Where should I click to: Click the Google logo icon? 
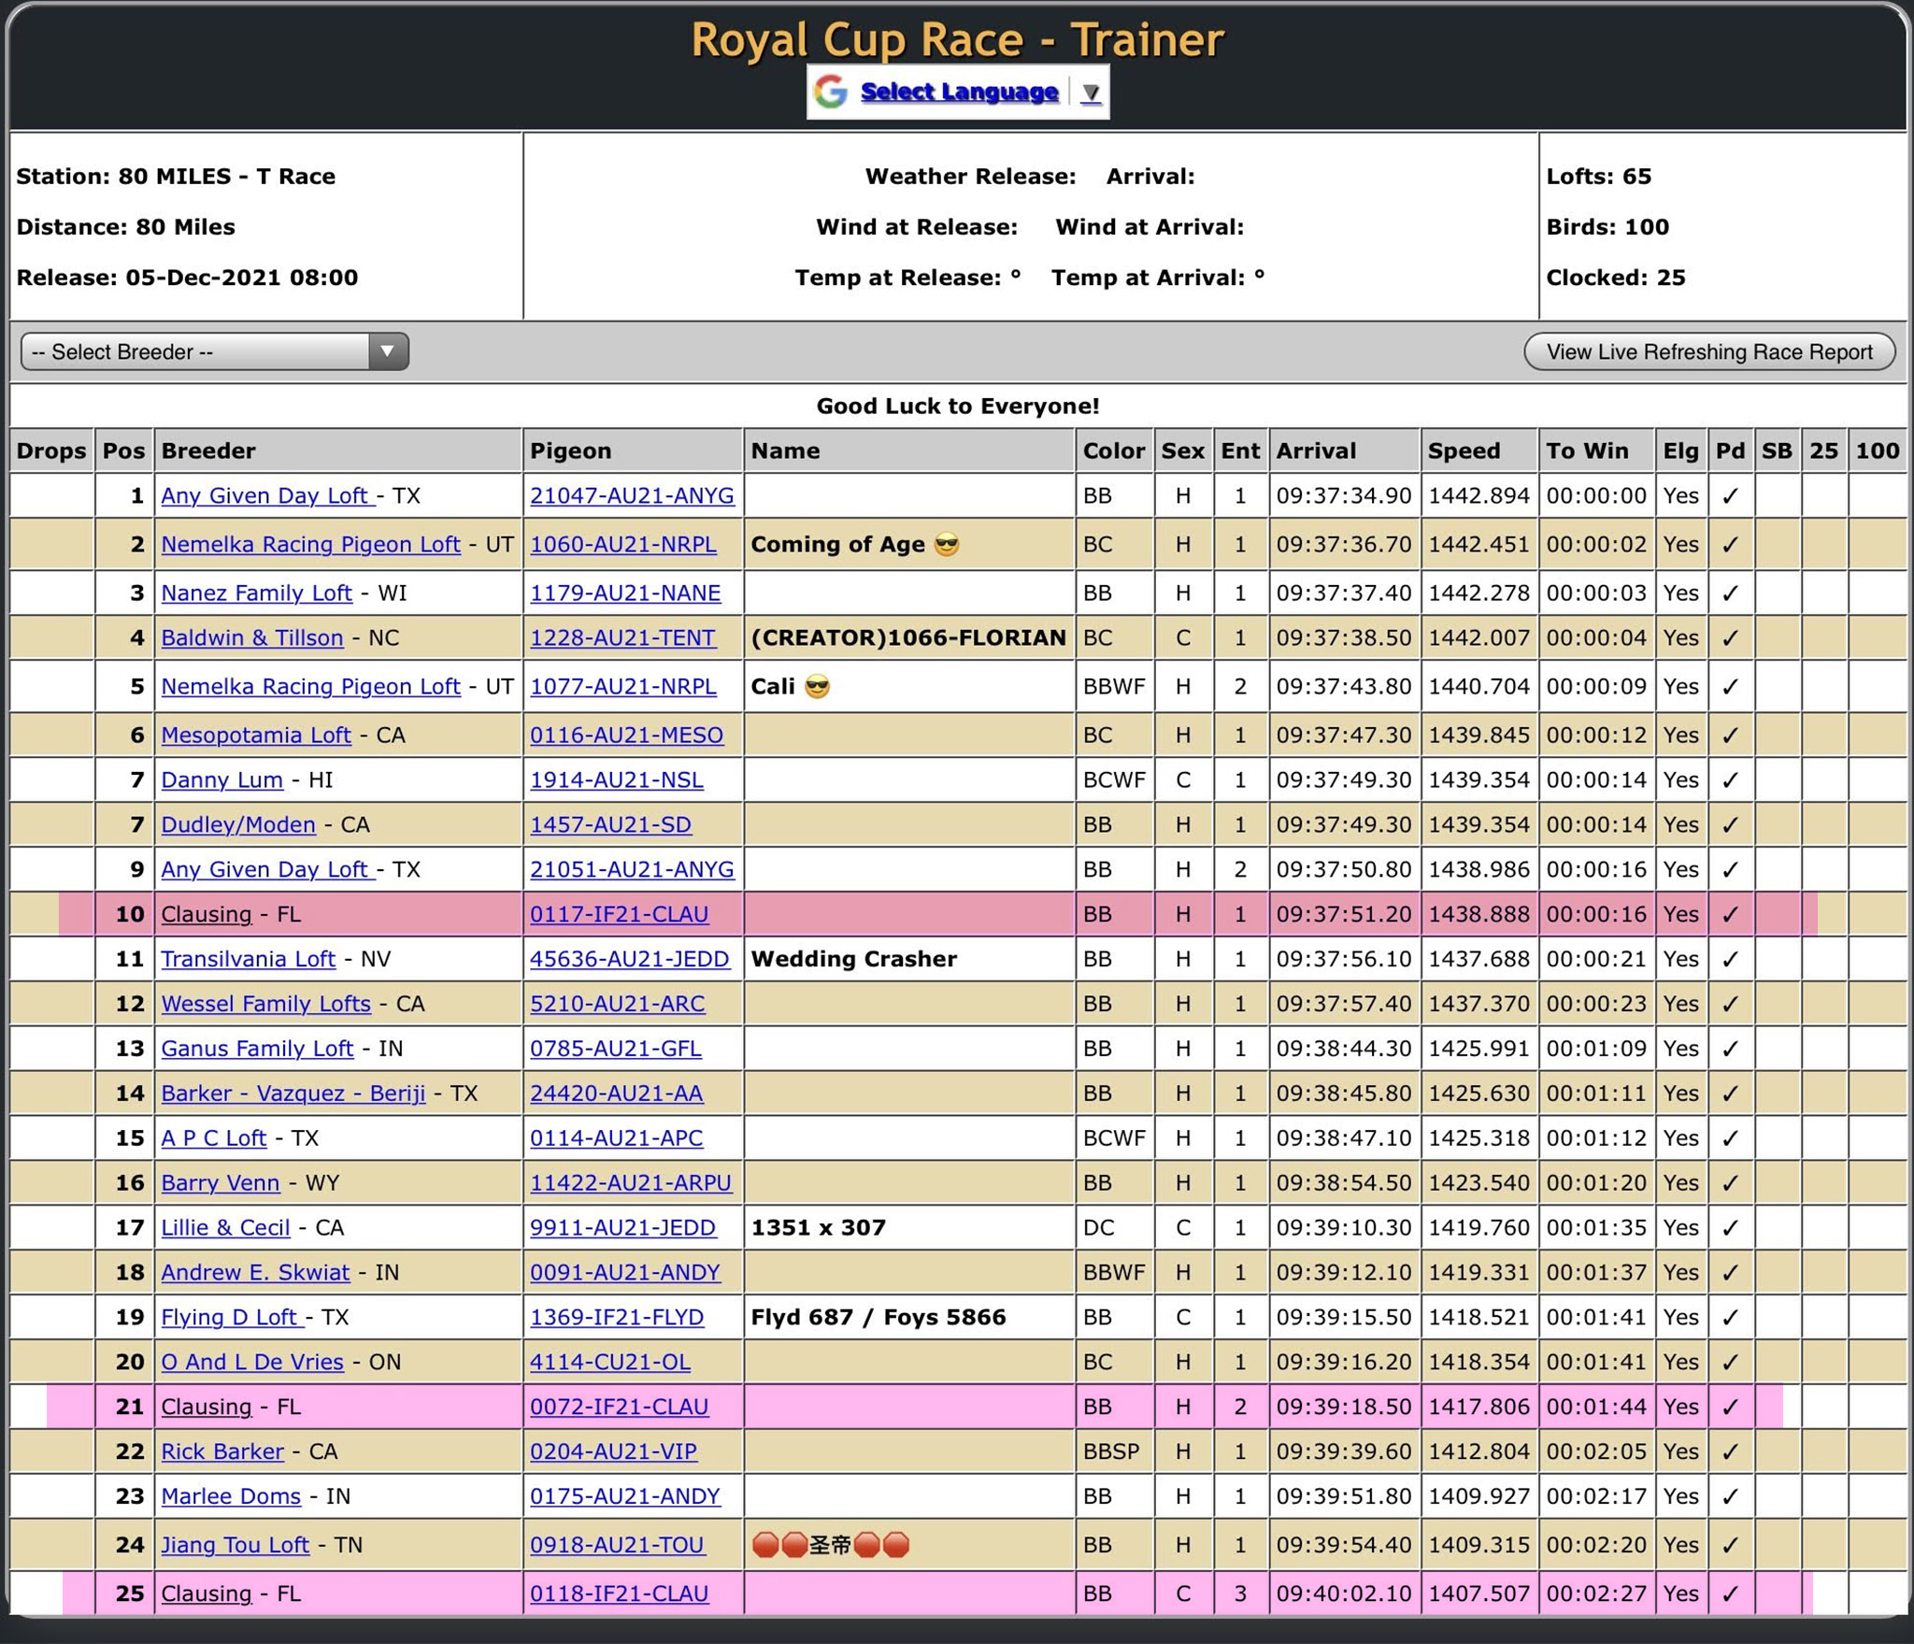(831, 92)
